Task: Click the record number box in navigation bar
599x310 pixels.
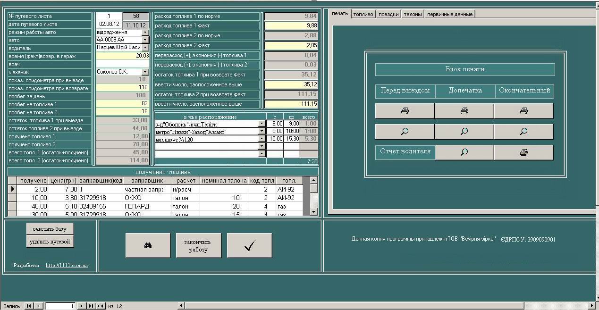Action: click(x=60, y=306)
